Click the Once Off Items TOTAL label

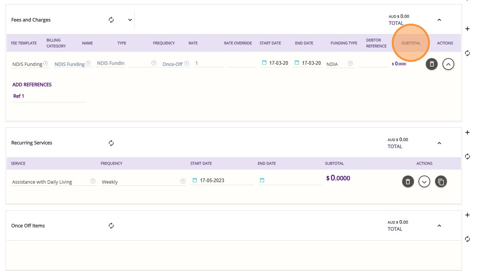(x=395, y=229)
